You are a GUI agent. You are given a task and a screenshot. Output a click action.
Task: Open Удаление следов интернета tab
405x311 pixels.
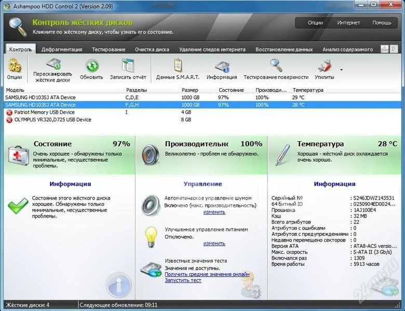[x=212, y=50]
